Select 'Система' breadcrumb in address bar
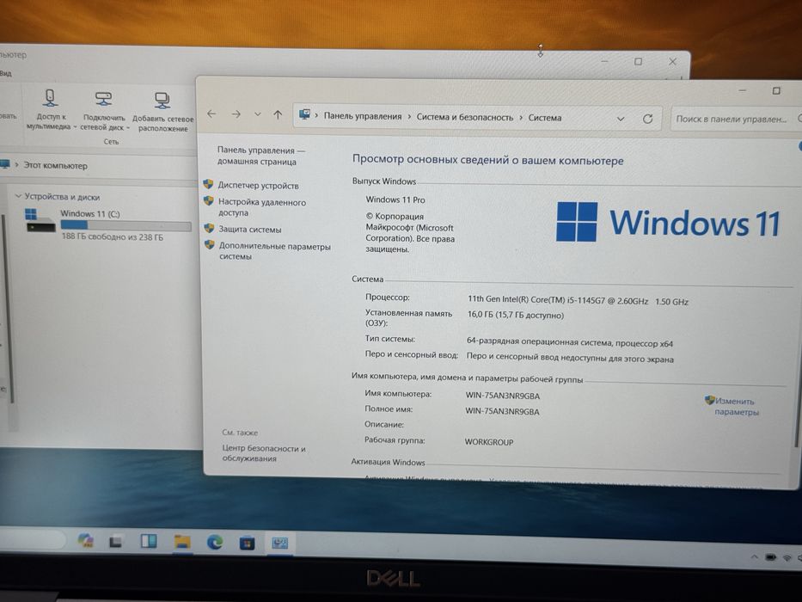This screenshot has width=802, height=602. pos(545,118)
